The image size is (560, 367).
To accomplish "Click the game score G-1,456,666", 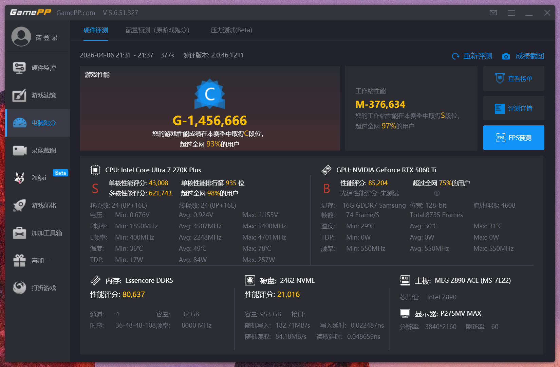I will (210, 121).
